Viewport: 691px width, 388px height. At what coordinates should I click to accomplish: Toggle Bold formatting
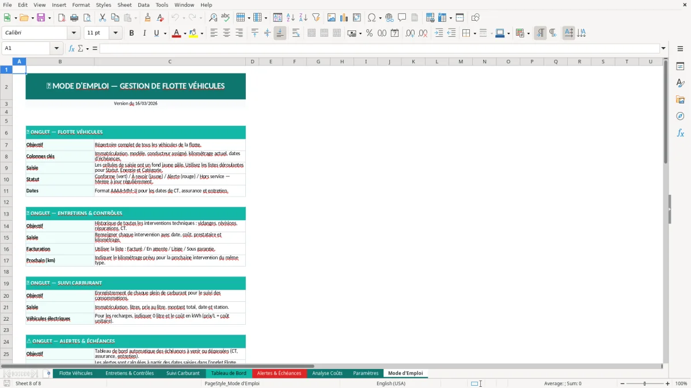(x=131, y=33)
